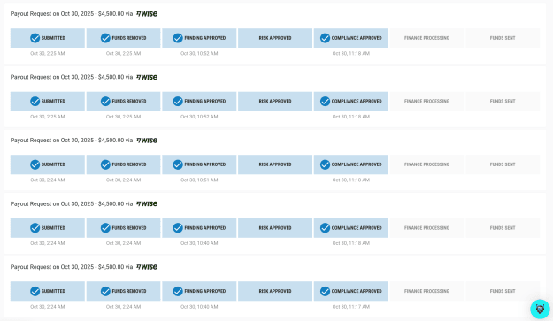Screen dimensions: 553x321
Task: Click Funds Removed checkmark in the second payout card
Action: [x=105, y=102]
